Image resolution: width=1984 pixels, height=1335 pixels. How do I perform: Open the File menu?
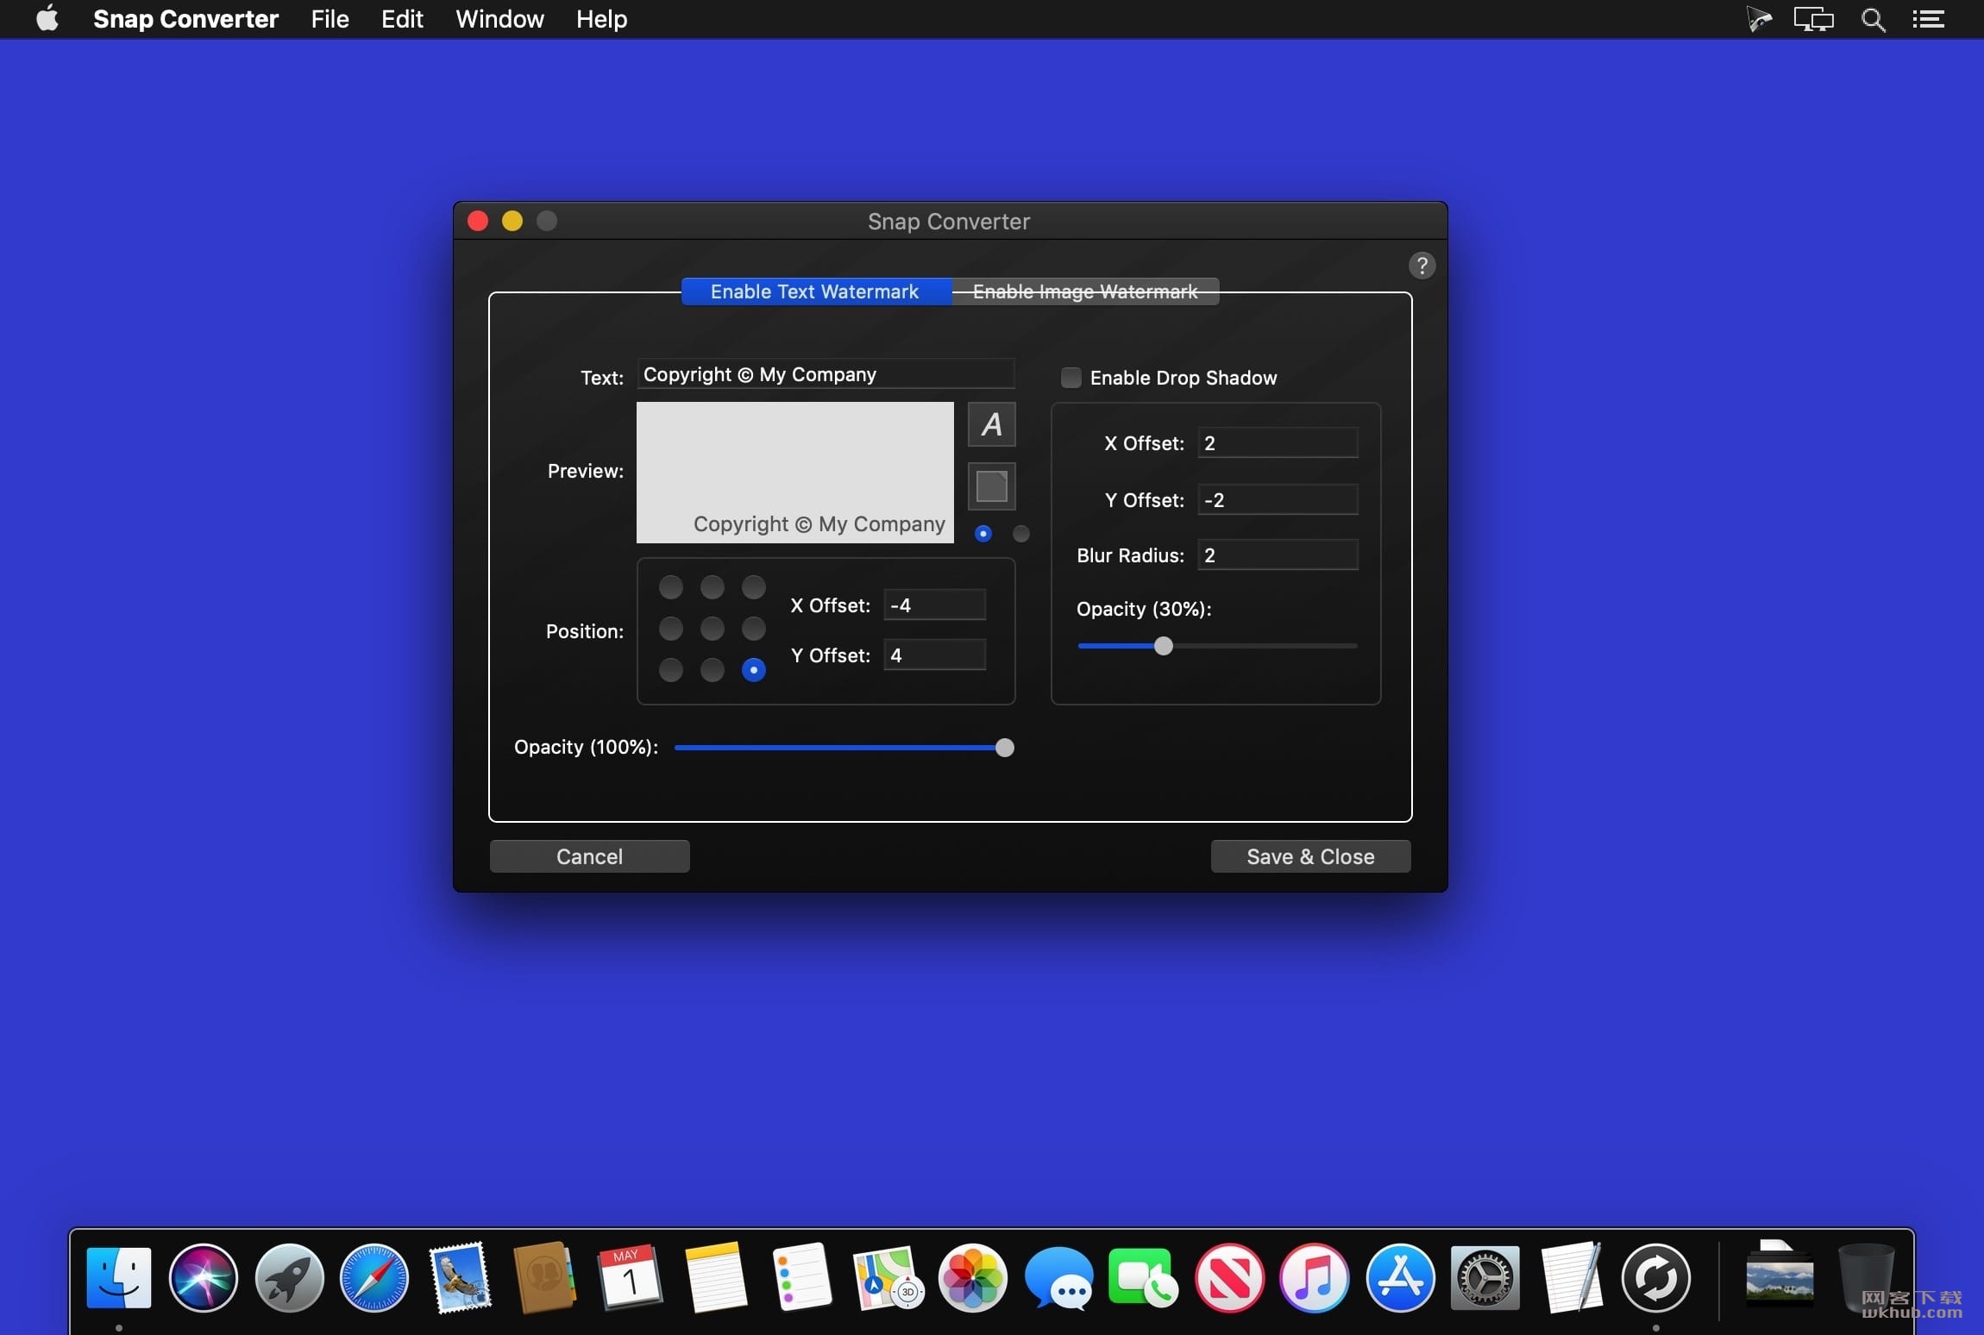click(330, 19)
